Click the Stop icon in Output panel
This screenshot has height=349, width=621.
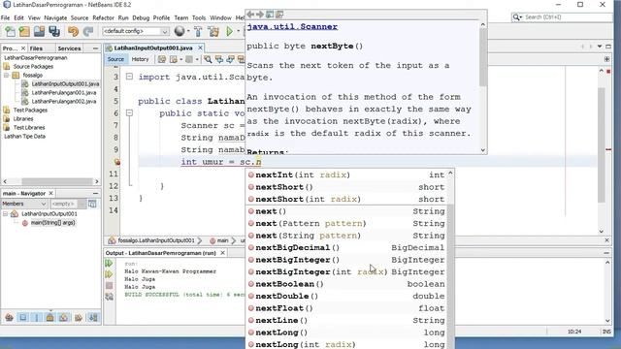[110, 285]
